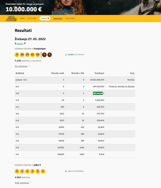Click the 3.983 dobitkov text
This screenshot has height=188, width=161.
tap(23, 177)
